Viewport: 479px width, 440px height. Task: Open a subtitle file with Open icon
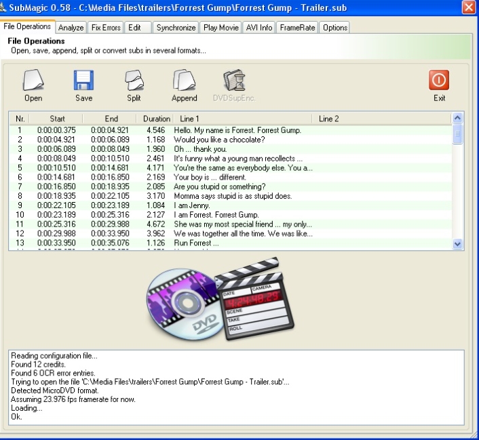[x=33, y=80]
